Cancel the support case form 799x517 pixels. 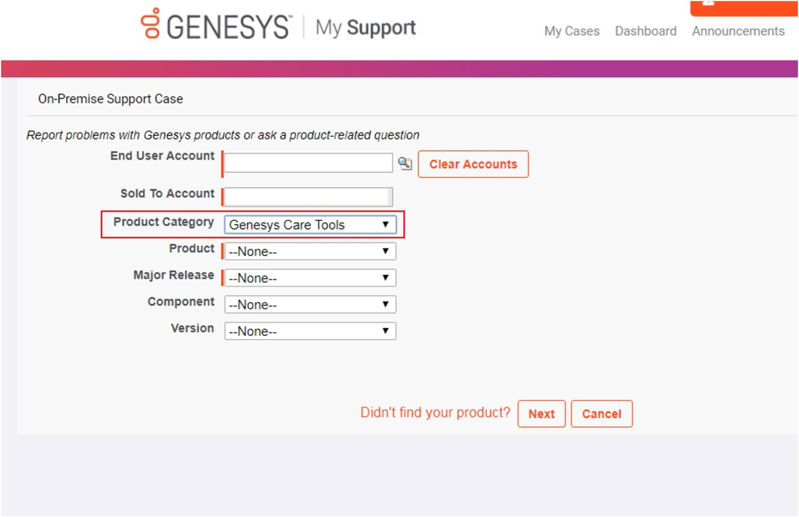point(601,414)
